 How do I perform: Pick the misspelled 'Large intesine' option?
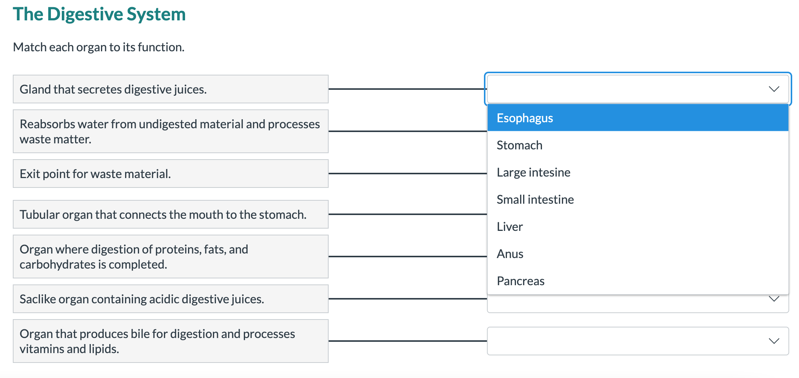pyautogui.click(x=533, y=172)
